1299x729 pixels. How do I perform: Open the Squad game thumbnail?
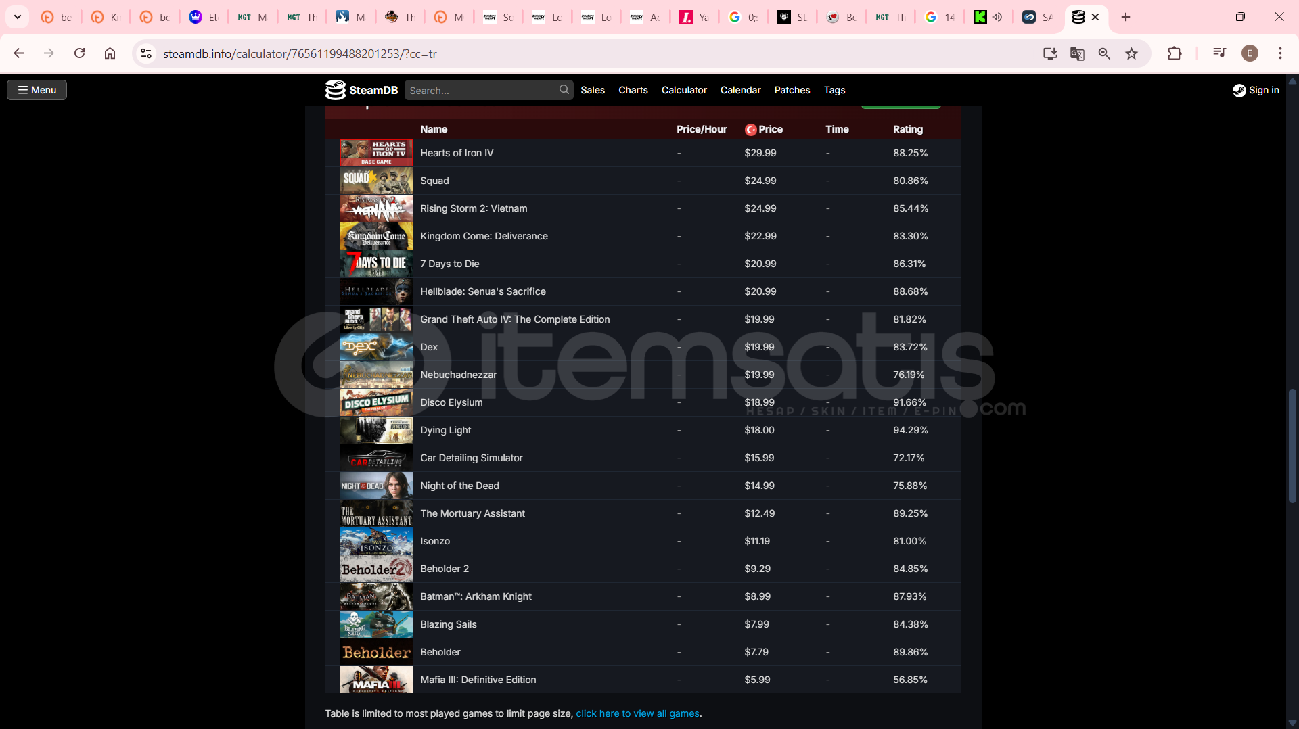pyautogui.click(x=376, y=181)
